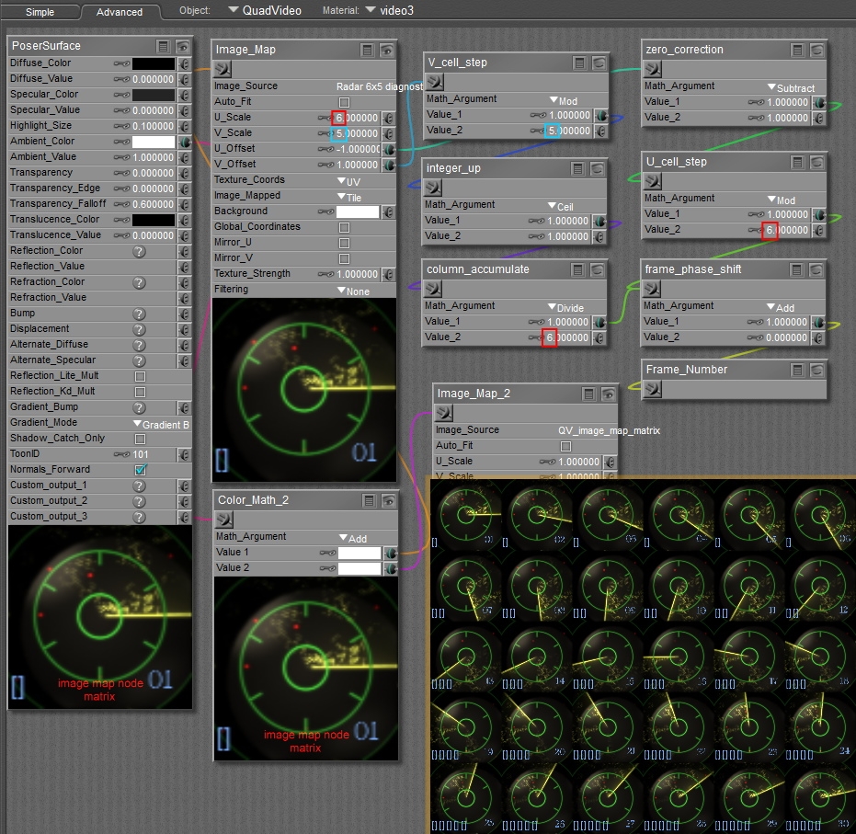Switch to the Advanced tab

pyautogui.click(x=120, y=12)
